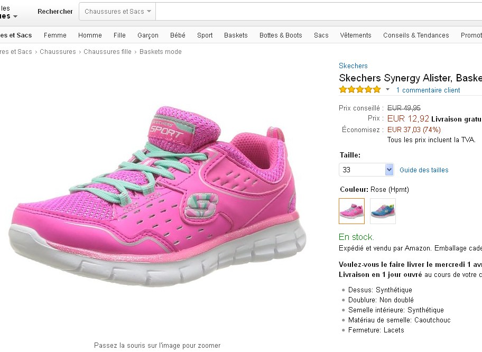The image size is (482, 352).
Task: Open the Bottes & Boots menu
Action: (281, 35)
